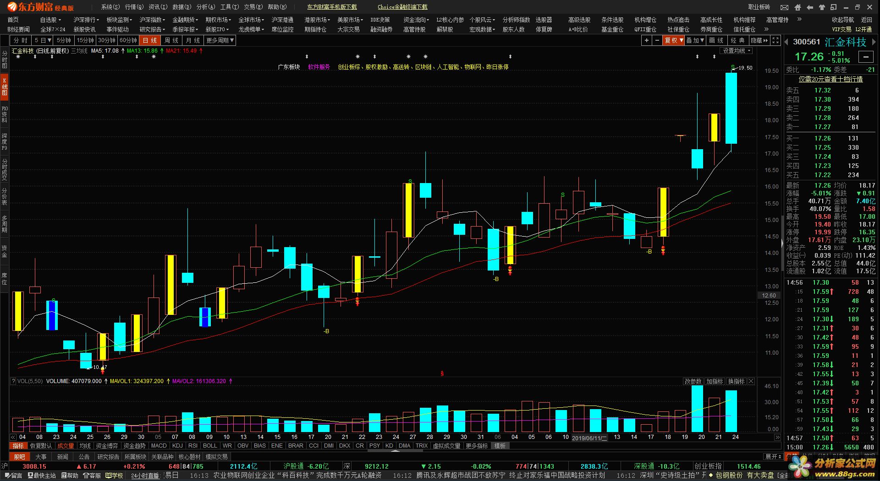This screenshot has height=481, width=880.
Task: Open 自选股 dropdown in navigation
Action: coord(50,20)
